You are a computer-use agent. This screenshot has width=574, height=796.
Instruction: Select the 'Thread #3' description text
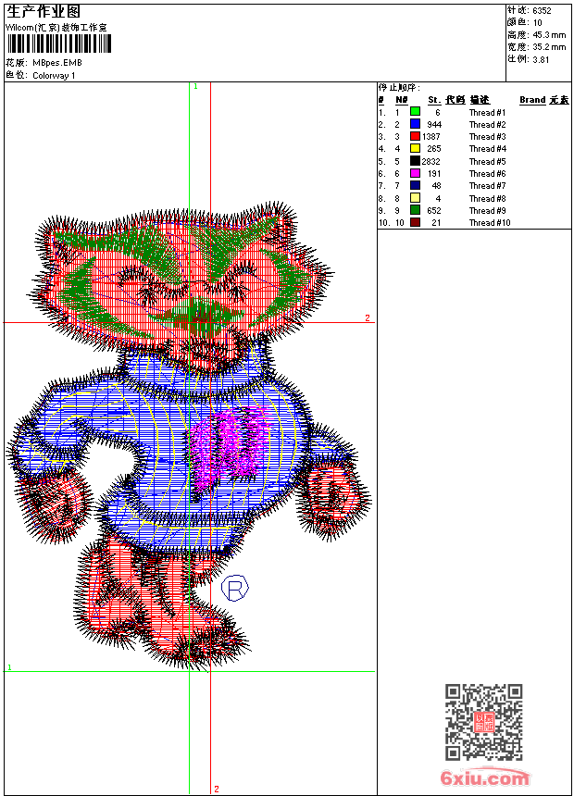point(487,137)
